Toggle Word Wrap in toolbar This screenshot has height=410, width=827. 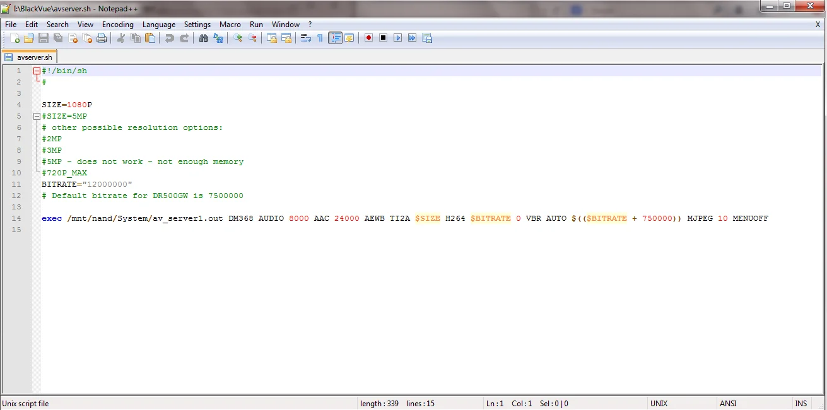pyautogui.click(x=305, y=38)
